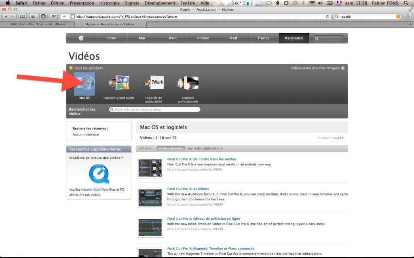This screenshot has width=414, height=258.
Task: Click the Bluetooth menu bar icon
Action: (x=303, y=3)
